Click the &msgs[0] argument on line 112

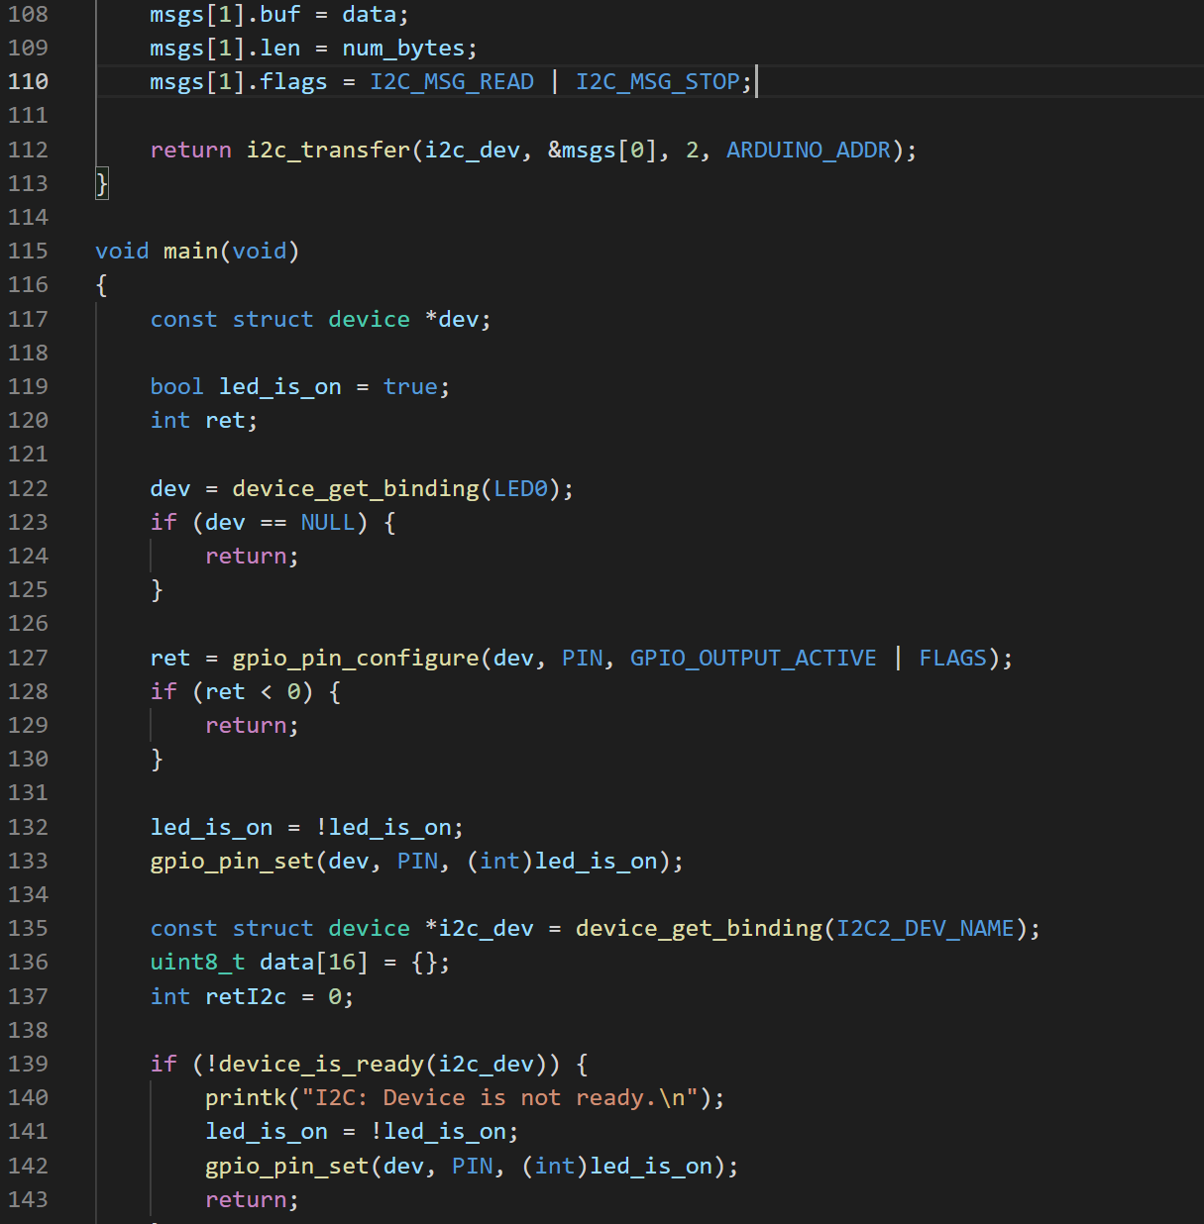(x=602, y=150)
